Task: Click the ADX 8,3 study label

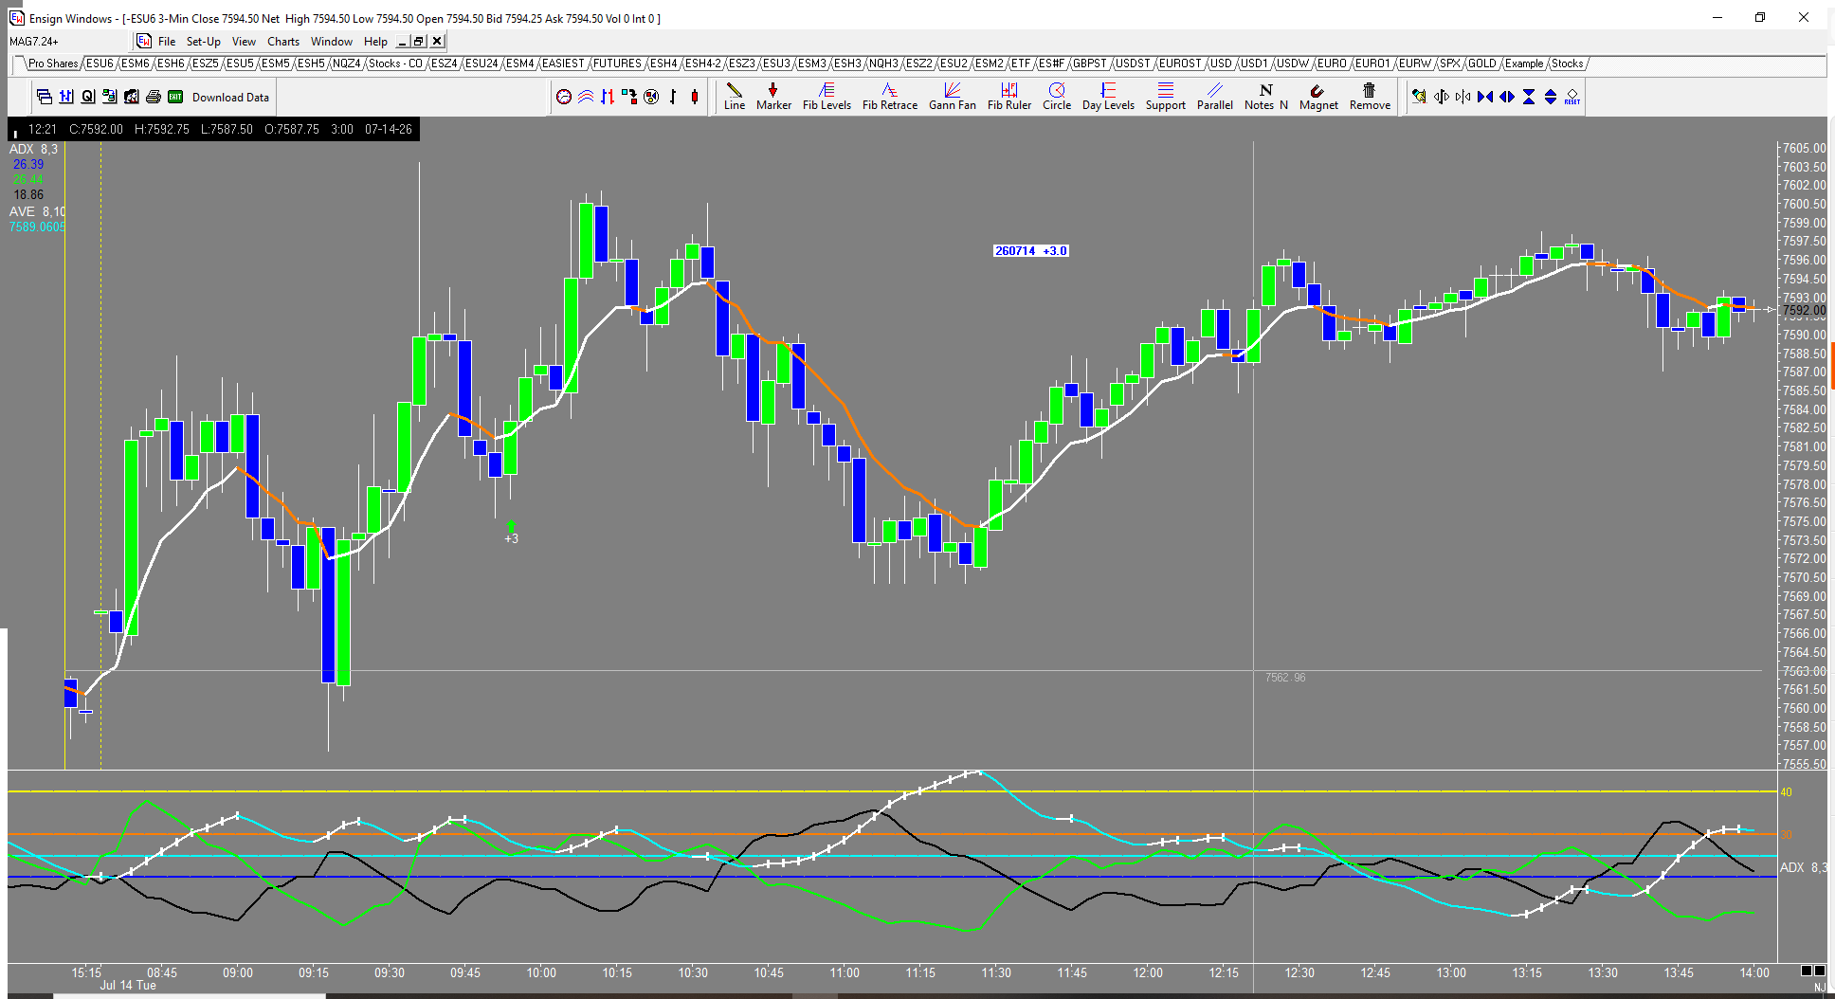Action: pyautogui.click(x=33, y=149)
